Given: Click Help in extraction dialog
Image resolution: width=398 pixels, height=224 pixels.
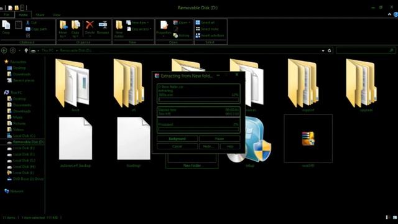Looking at the screenshot, I should 230,146.
